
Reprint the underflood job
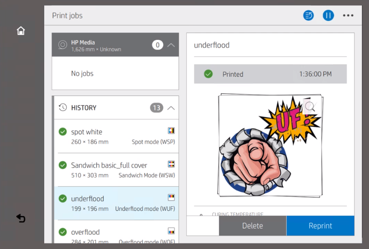[x=320, y=225]
